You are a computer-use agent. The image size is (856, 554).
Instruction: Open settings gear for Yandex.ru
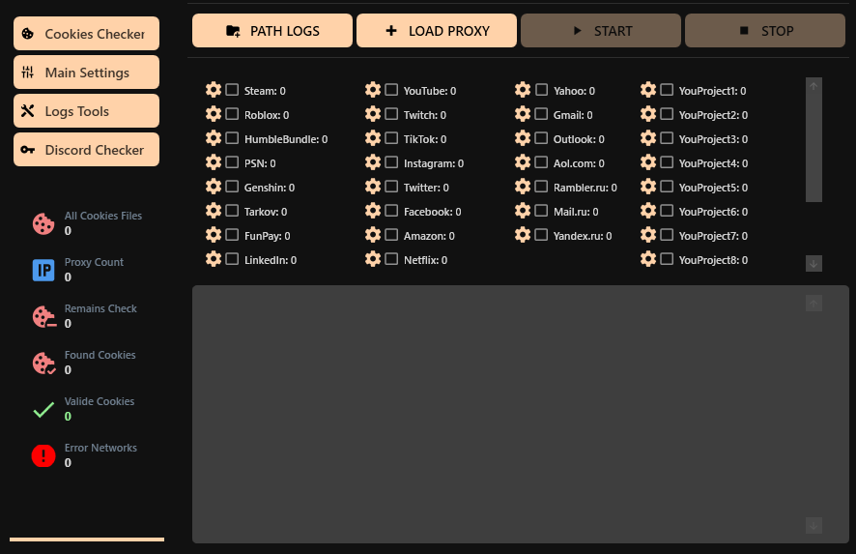(x=523, y=234)
